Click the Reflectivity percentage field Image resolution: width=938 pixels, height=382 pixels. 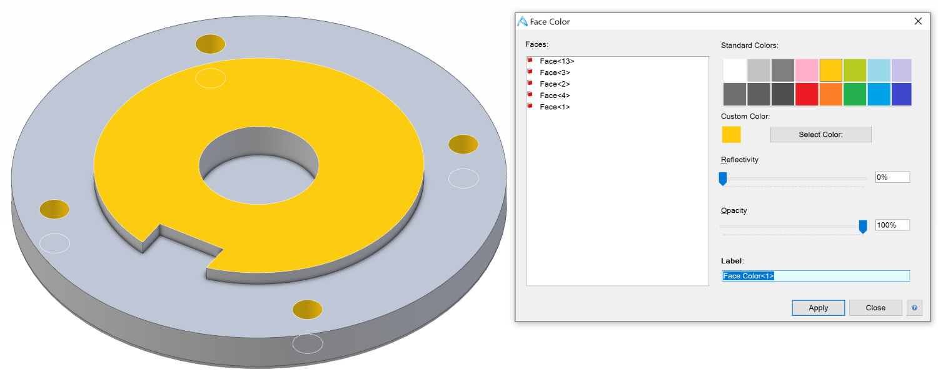click(x=892, y=177)
